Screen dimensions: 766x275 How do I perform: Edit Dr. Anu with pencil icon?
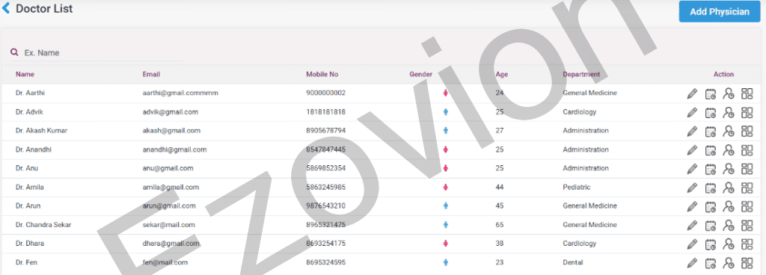[692, 169]
